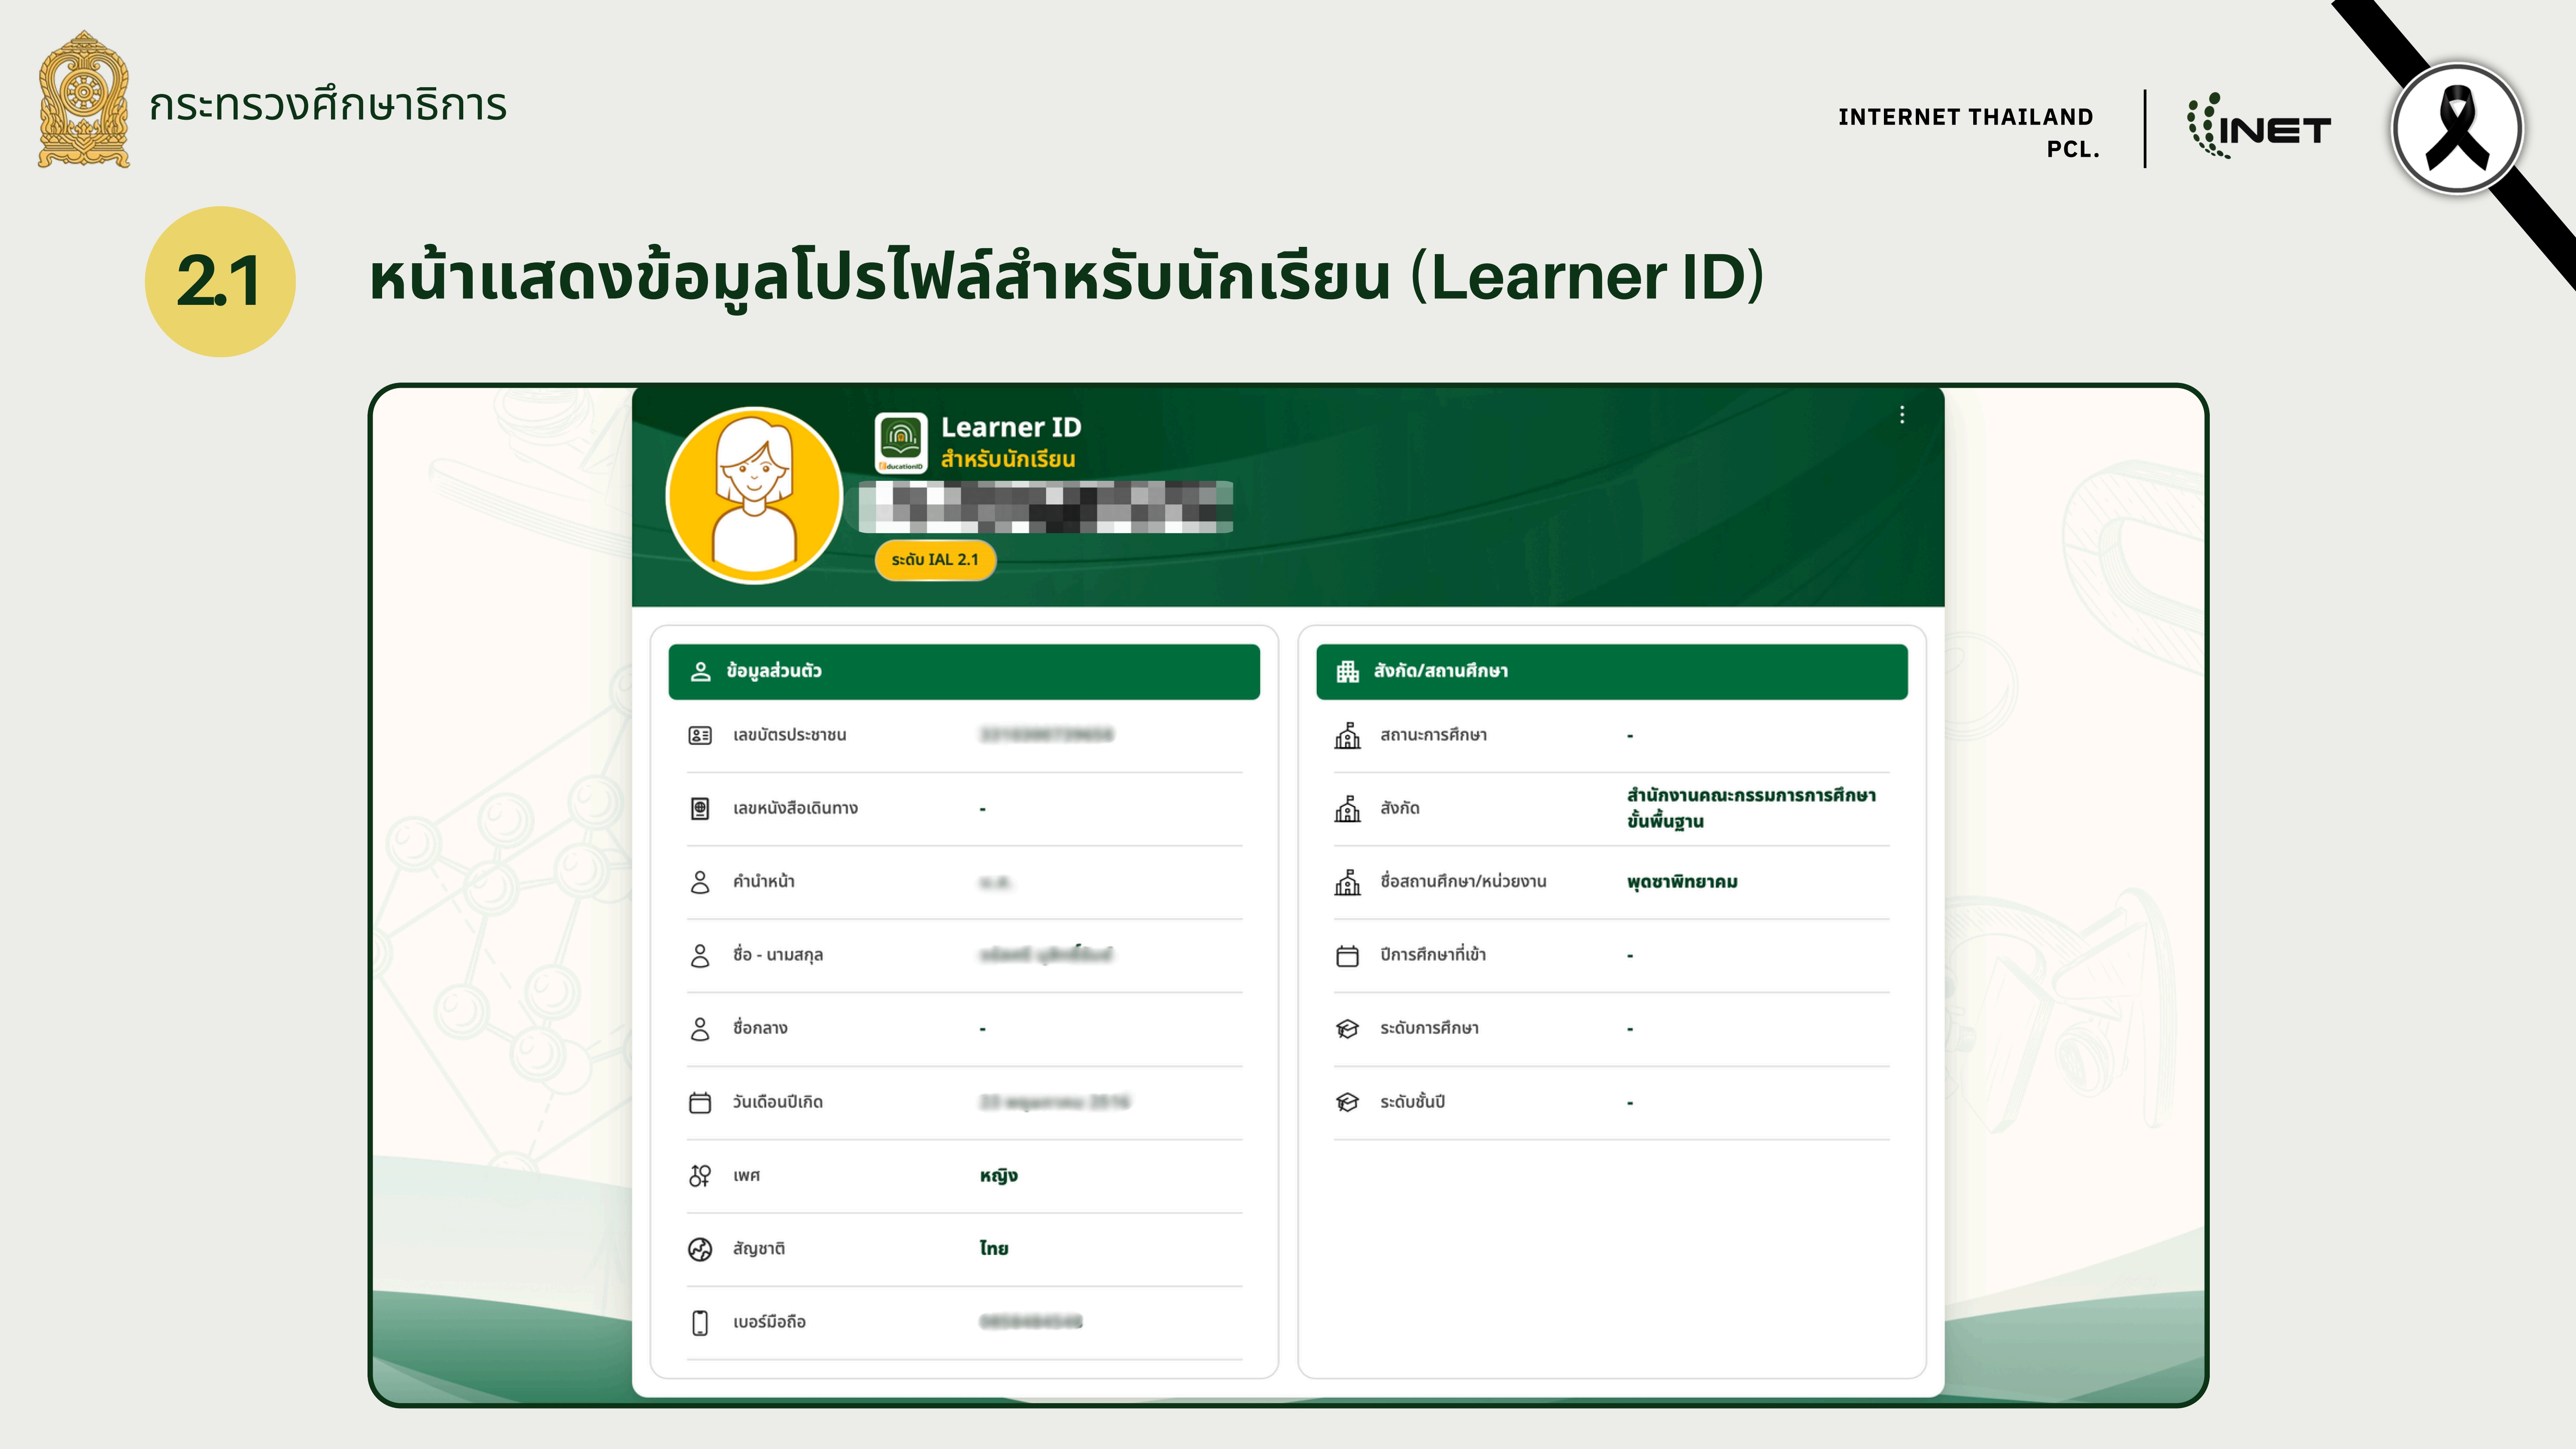Click the building icon in สังกัด/สถานศึกษา header
This screenshot has width=2576, height=1449.
click(1348, 671)
